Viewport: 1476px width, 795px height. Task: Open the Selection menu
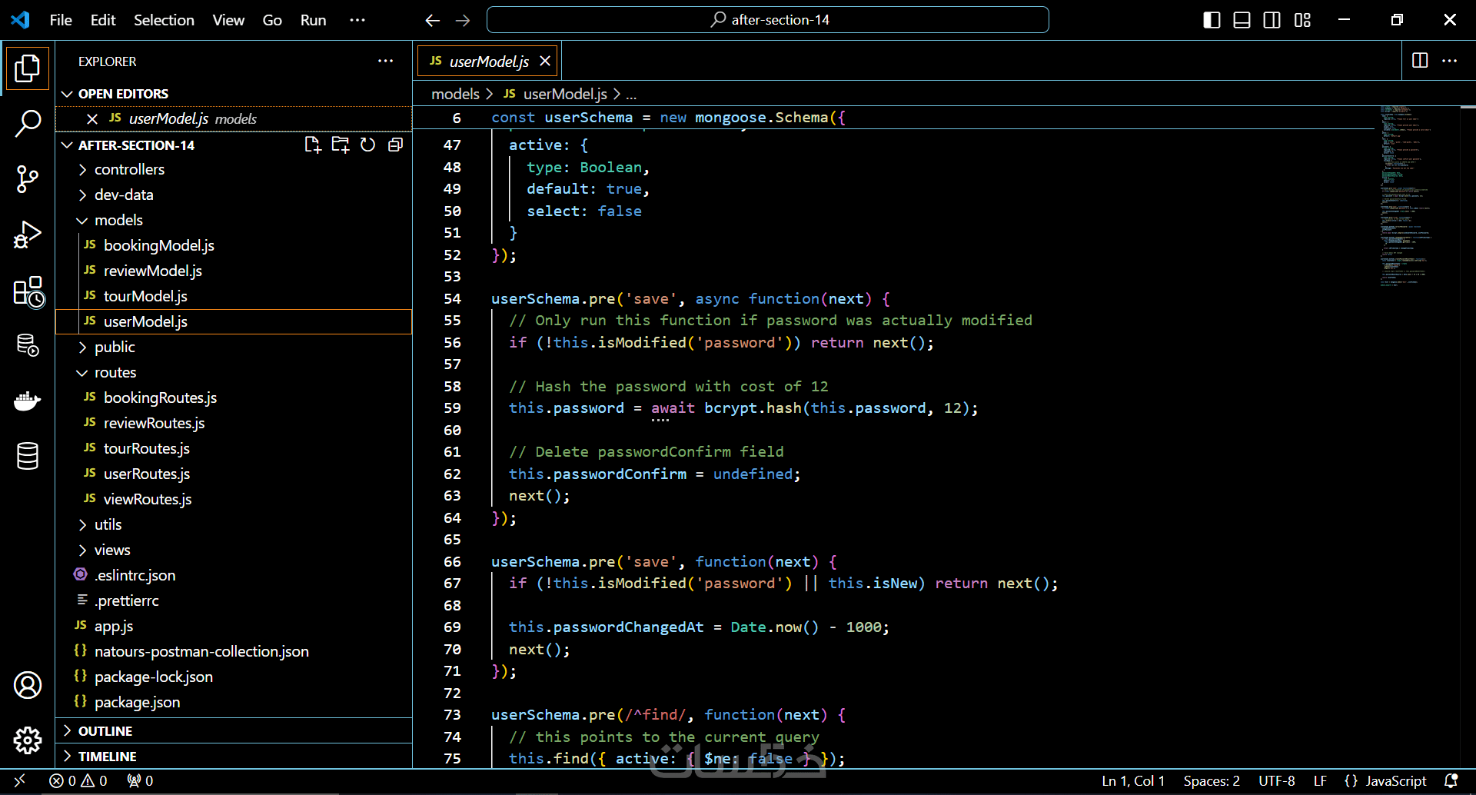point(164,20)
